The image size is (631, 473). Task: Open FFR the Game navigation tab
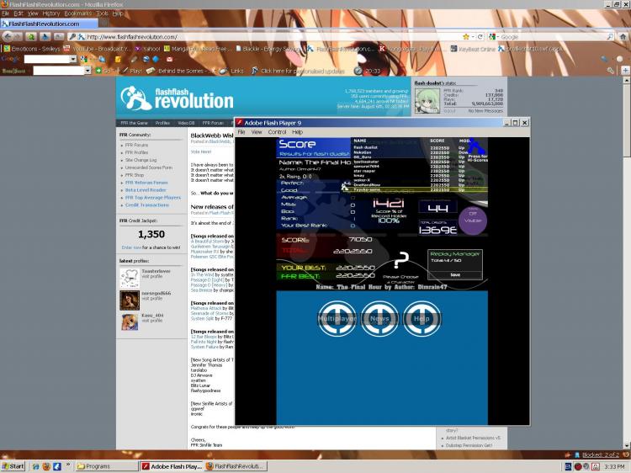[134, 123]
